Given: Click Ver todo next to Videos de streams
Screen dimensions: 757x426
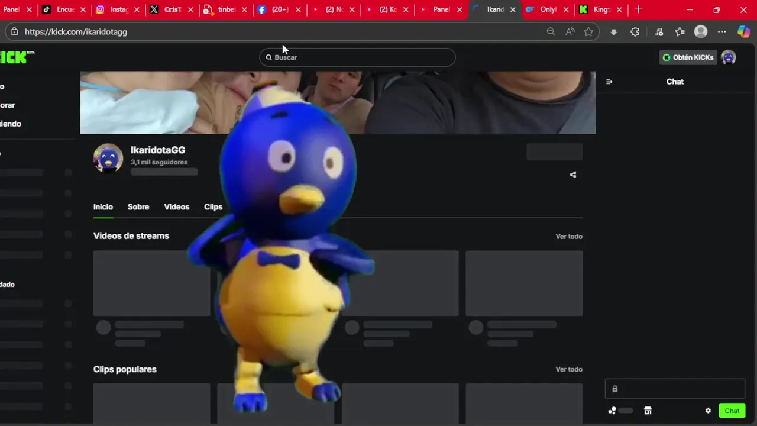Looking at the screenshot, I should tap(569, 237).
